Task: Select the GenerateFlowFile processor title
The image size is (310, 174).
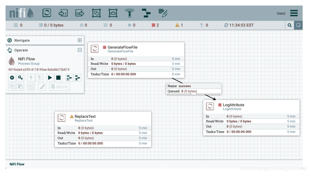Action: tap(123, 47)
